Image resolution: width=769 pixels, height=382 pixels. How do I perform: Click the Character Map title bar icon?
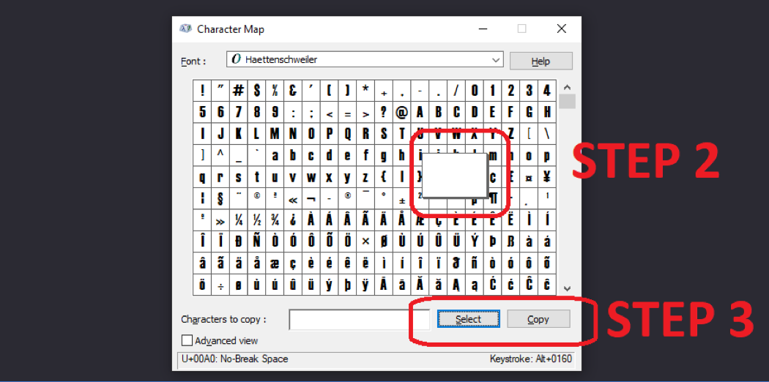(x=186, y=29)
